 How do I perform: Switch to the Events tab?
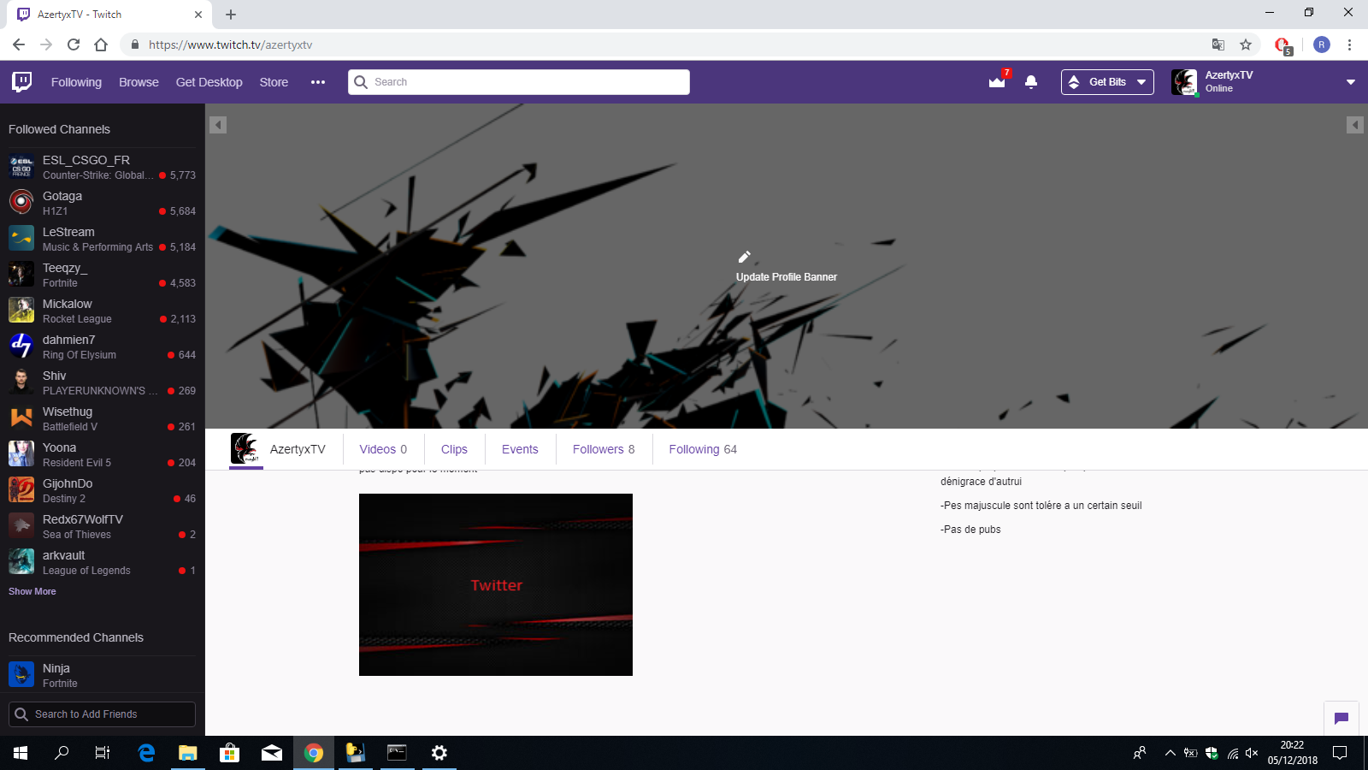pyautogui.click(x=520, y=449)
